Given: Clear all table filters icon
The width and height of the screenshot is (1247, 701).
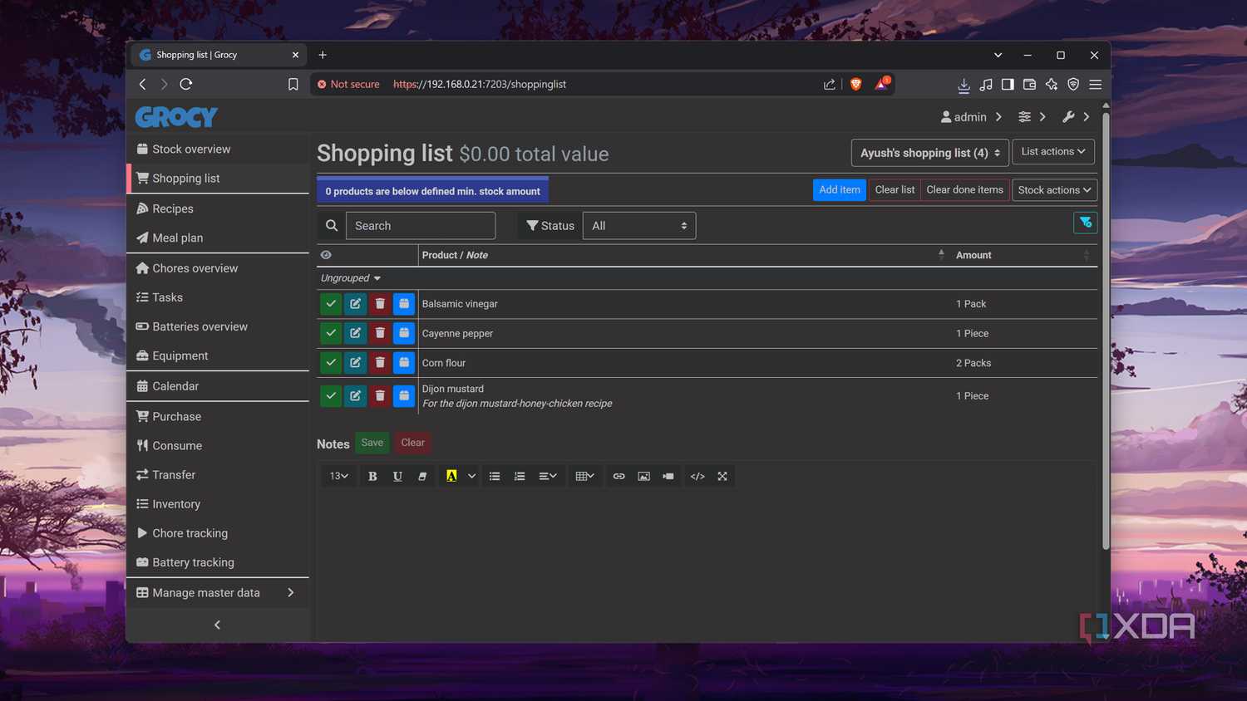Looking at the screenshot, I should coord(1086,223).
